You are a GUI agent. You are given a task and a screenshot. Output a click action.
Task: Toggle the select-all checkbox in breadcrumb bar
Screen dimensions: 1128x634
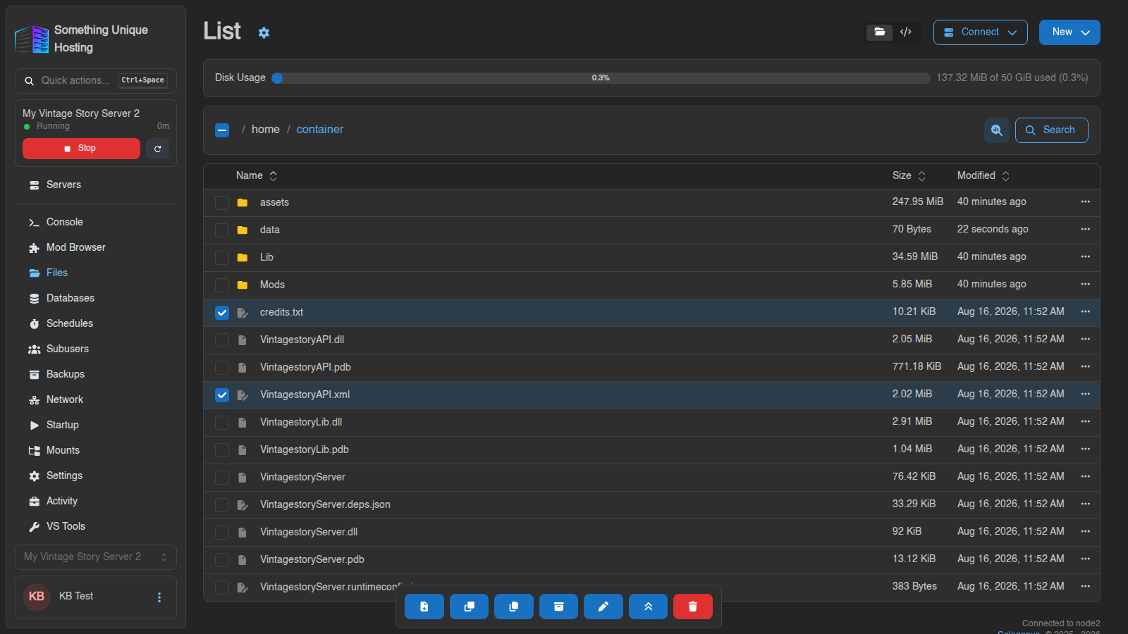[222, 130]
